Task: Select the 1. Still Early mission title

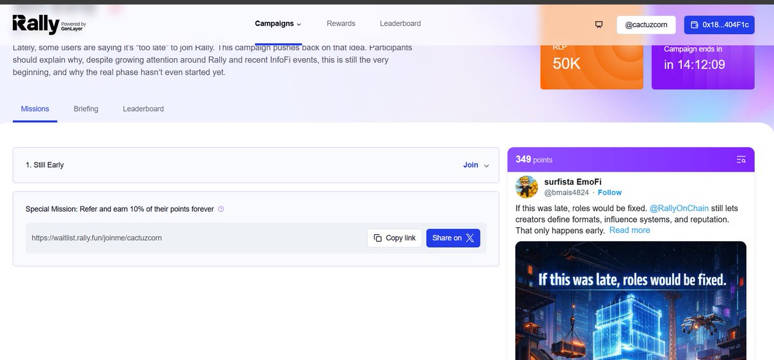Action: (45, 165)
